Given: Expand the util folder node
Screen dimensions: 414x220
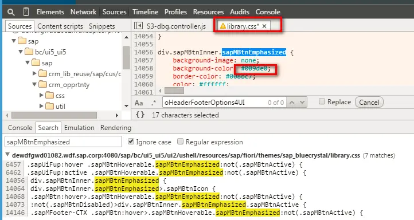Looking at the screenshot, I should 41,106.
